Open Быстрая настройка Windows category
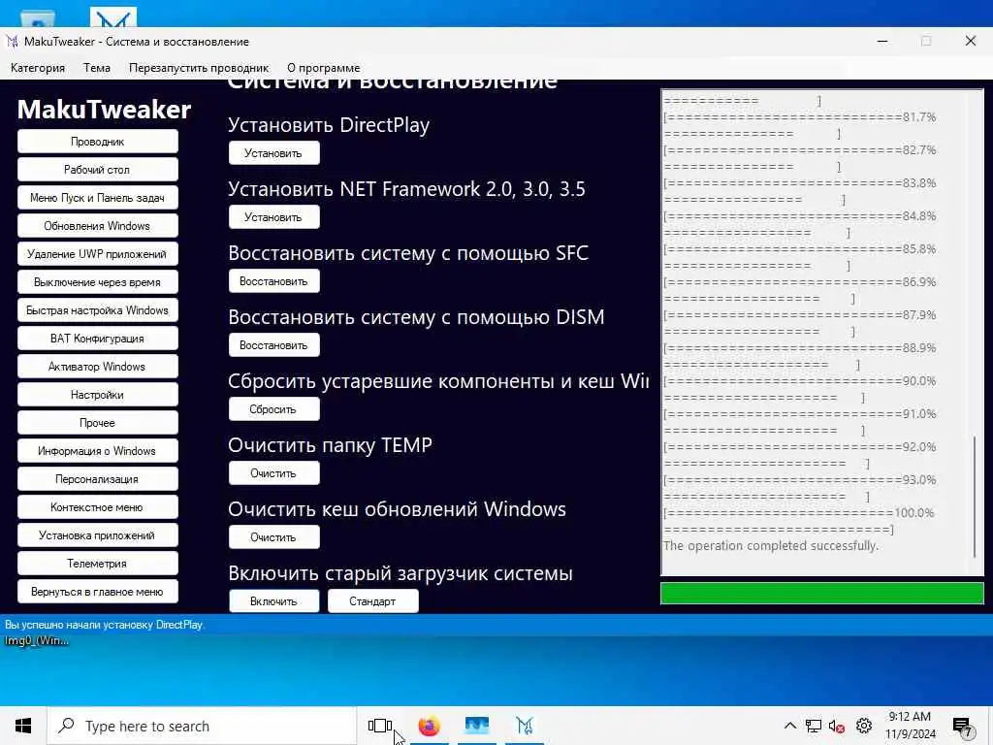This screenshot has height=745, width=993. [98, 310]
